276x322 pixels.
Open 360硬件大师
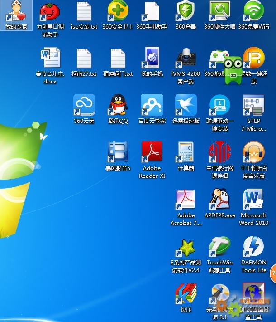[x=219, y=11]
